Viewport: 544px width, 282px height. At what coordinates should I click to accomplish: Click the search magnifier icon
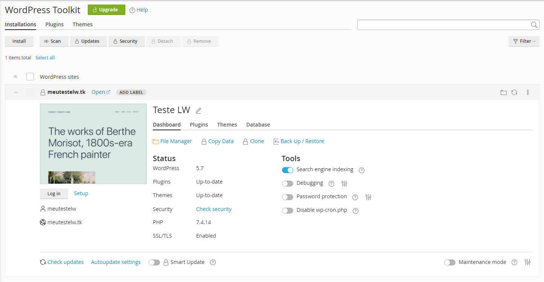(534, 25)
